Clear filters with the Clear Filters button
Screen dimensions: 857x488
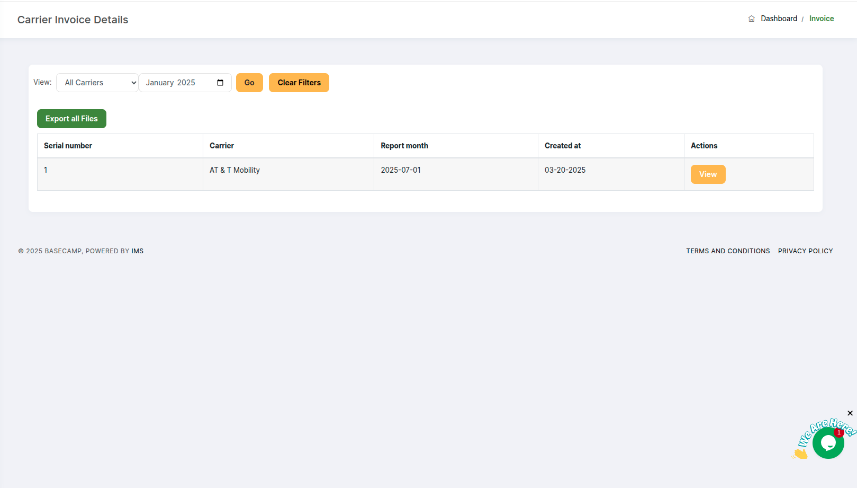[x=299, y=82]
